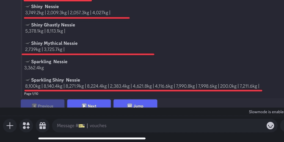Select the Page 1/10 footer text
Screen dimensions: 284x142
[31, 94]
